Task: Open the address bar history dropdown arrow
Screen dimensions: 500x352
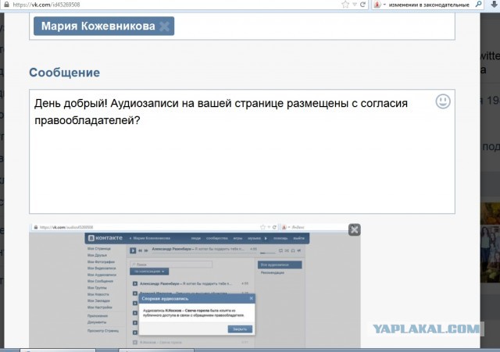Action: tap(355, 5)
